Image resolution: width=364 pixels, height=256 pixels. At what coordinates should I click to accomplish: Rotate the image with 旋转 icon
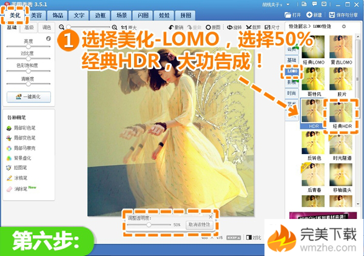(234, 27)
